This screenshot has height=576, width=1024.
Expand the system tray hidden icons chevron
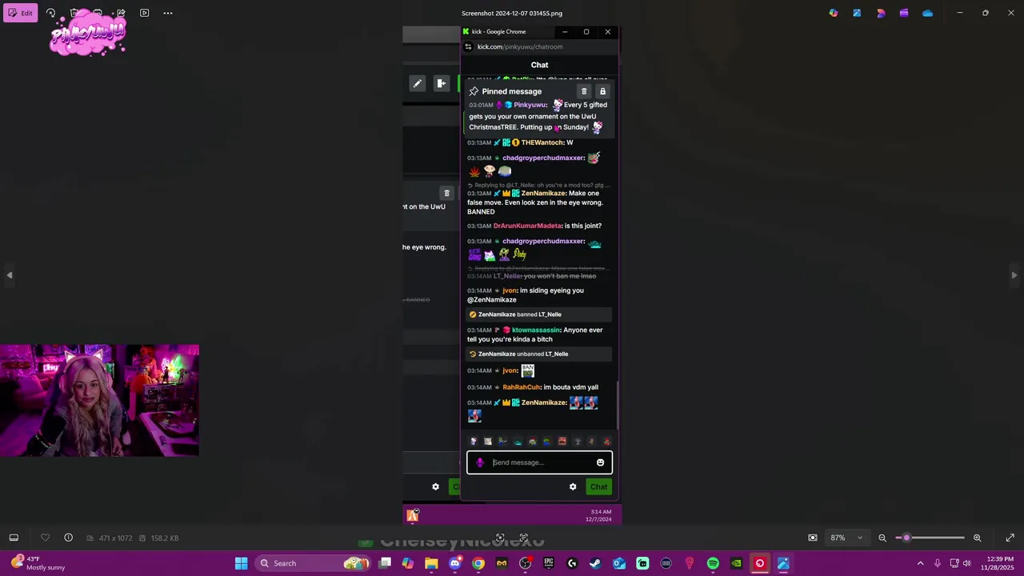pos(920,563)
